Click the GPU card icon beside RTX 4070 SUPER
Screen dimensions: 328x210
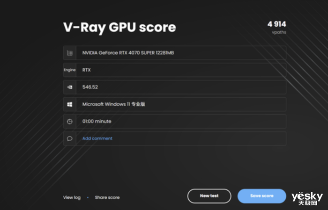tap(70, 53)
